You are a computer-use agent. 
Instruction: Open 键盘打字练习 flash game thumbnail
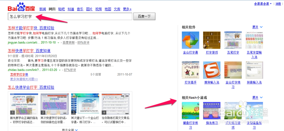pos(190,110)
